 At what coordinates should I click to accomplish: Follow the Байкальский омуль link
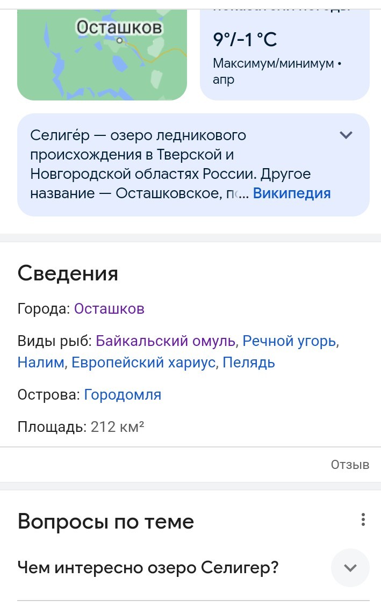[166, 341]
